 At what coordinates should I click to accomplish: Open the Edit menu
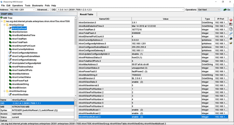click(8, 6)
